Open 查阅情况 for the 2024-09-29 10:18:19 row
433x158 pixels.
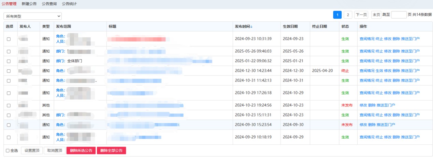pyautogui.click(x=367, y=137)
